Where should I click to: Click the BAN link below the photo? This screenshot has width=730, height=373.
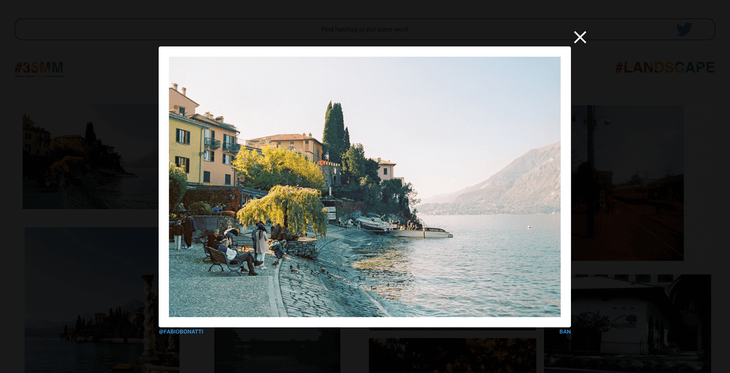click(x=565, y=332)
